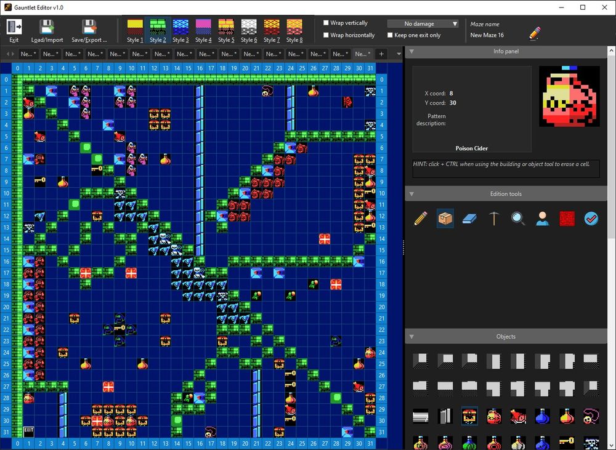Viewport: 616px width, 450px height.
Task: Click the tab strip scroll arrows
Action: (x=10, y=54)
